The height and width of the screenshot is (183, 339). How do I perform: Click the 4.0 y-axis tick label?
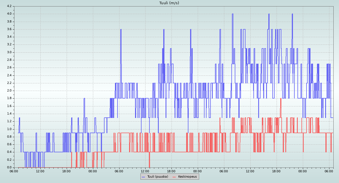[9, 14]
